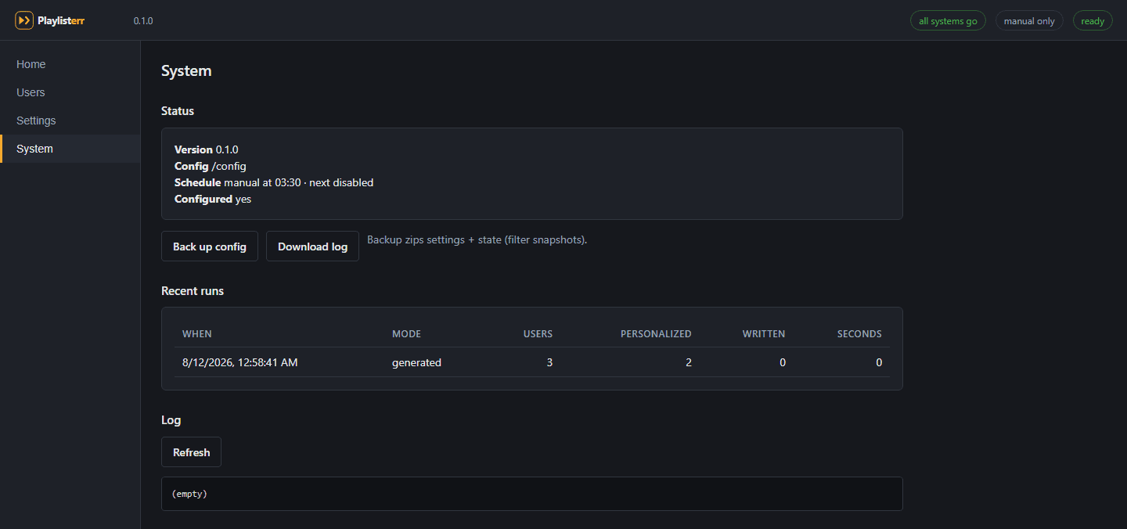Screen dimensions: 1127x529
Task: Click the WRITTEN column header
Action: 764,334
